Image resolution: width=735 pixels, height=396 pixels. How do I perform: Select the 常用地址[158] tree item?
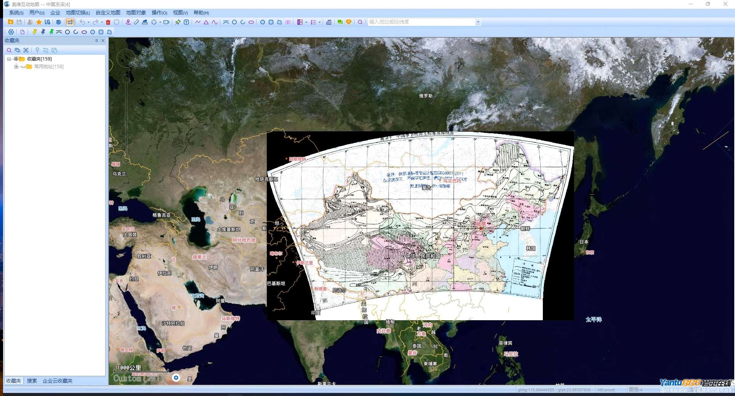tap(49, 67)
